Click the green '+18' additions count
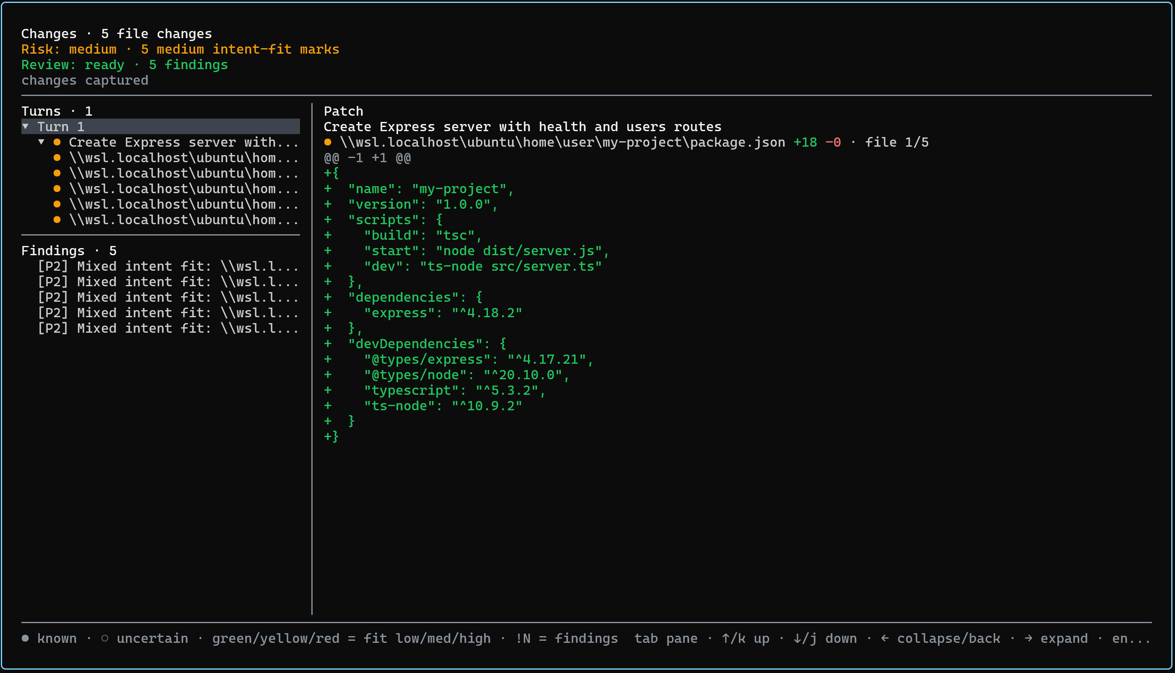1175x673 pixels. [805, 142]
